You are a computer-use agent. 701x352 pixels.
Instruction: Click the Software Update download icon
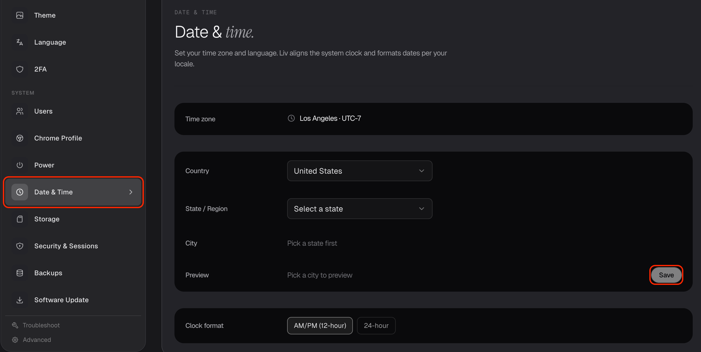[x=19, y=300]
